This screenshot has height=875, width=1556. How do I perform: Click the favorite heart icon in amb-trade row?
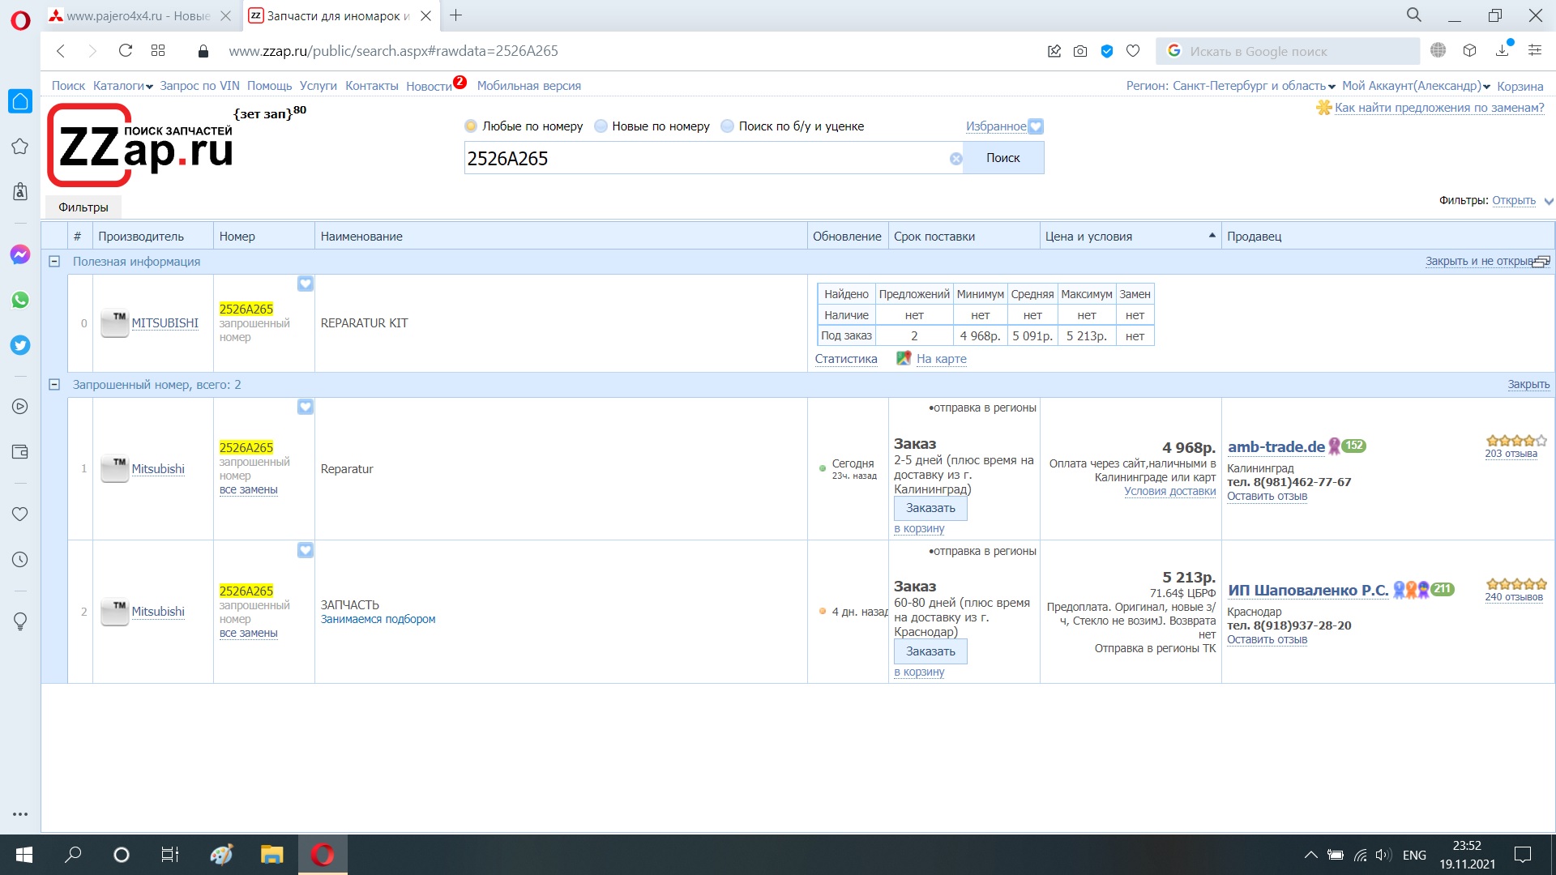click(x=305, y=407)
